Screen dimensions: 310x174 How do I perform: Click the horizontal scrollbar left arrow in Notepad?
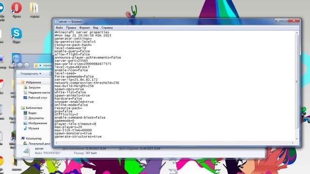click(x=57, y=143)
